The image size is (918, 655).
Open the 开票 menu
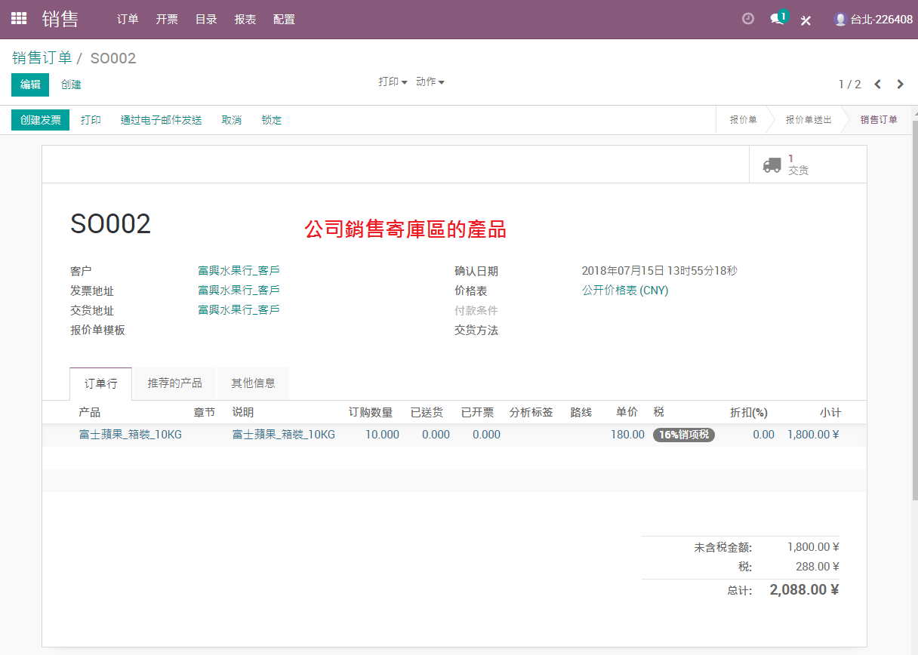167,20
